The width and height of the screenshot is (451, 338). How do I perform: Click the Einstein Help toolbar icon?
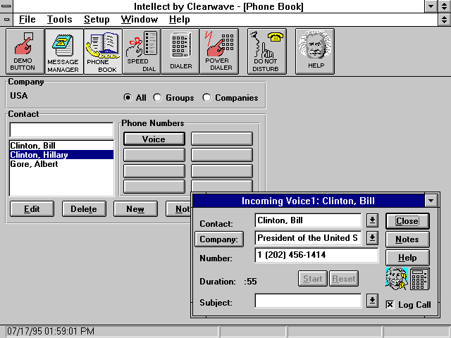point(314,51)
